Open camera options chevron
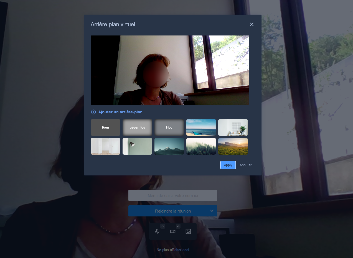 [178, 226]
